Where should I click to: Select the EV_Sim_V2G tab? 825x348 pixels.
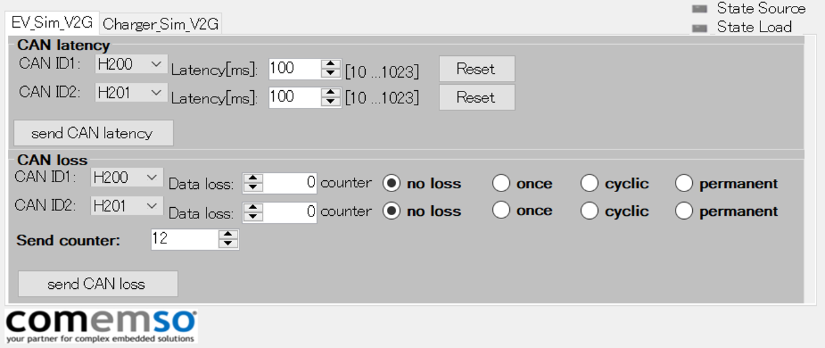(x=52, y=22)
